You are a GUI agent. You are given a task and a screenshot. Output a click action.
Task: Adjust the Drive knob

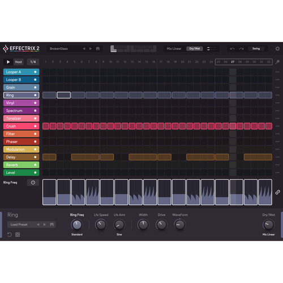[x=161, y=225]
